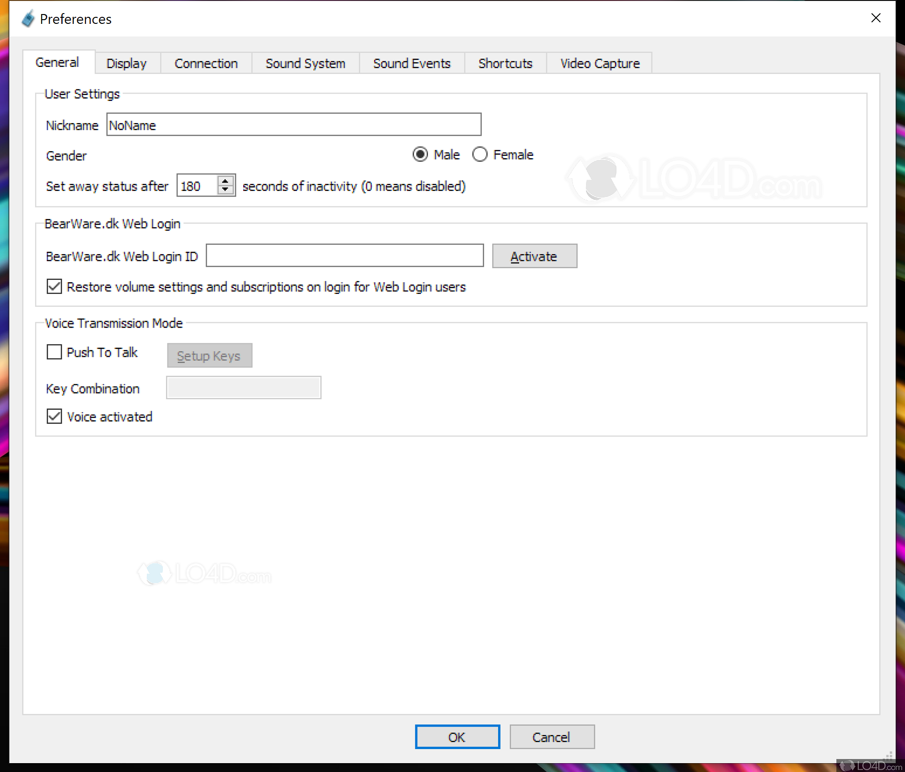Enable the Push To Talk checkbox

tap(54, 352)
